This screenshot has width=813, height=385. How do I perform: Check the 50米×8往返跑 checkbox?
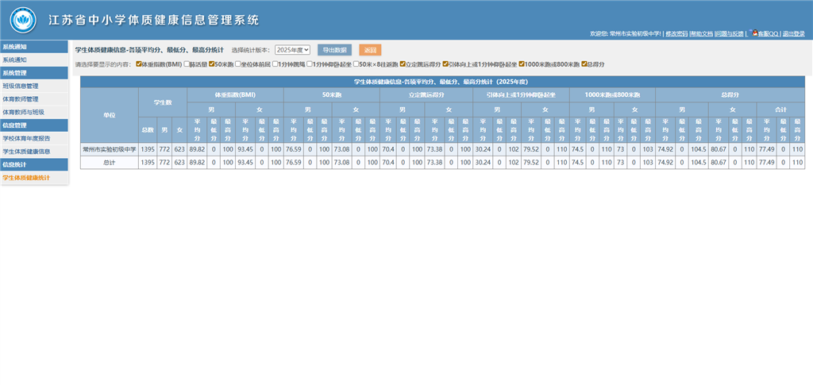[356, 64]
